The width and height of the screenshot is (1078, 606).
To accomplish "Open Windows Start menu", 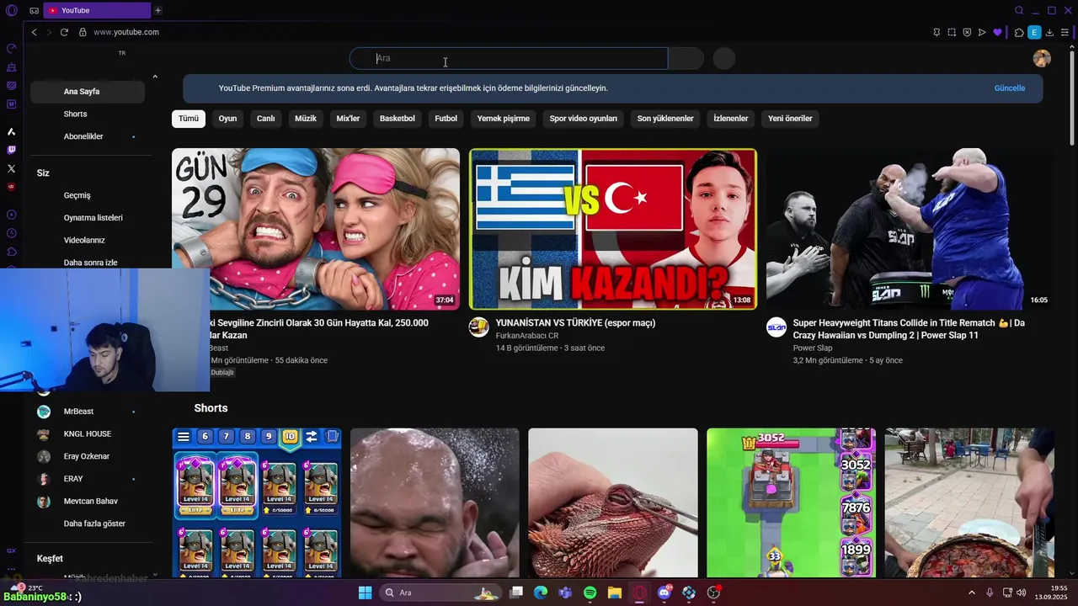I will (x=365, y=593).
